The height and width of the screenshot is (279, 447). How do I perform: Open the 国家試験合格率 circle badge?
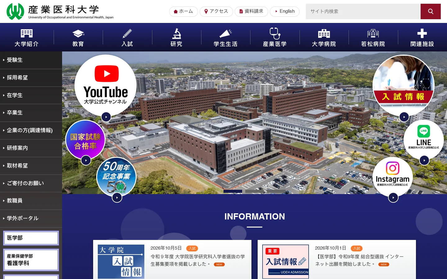[x=85, y=140]
